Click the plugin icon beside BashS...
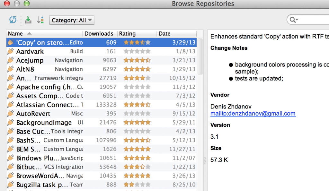Screen dimensions: 329x191 pos(11,140)
